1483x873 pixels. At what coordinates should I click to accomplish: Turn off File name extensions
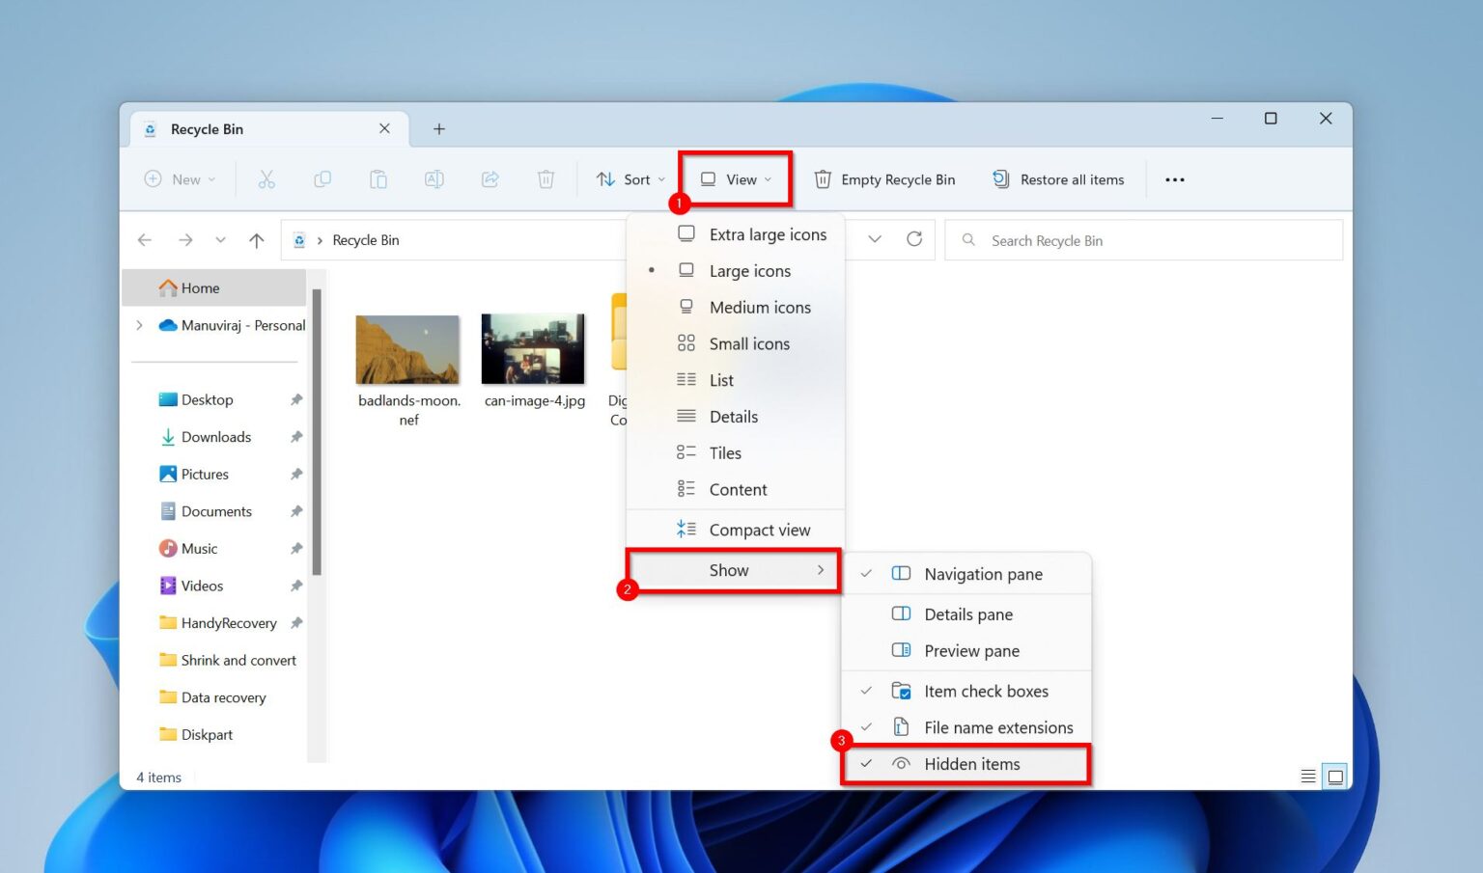999,727
